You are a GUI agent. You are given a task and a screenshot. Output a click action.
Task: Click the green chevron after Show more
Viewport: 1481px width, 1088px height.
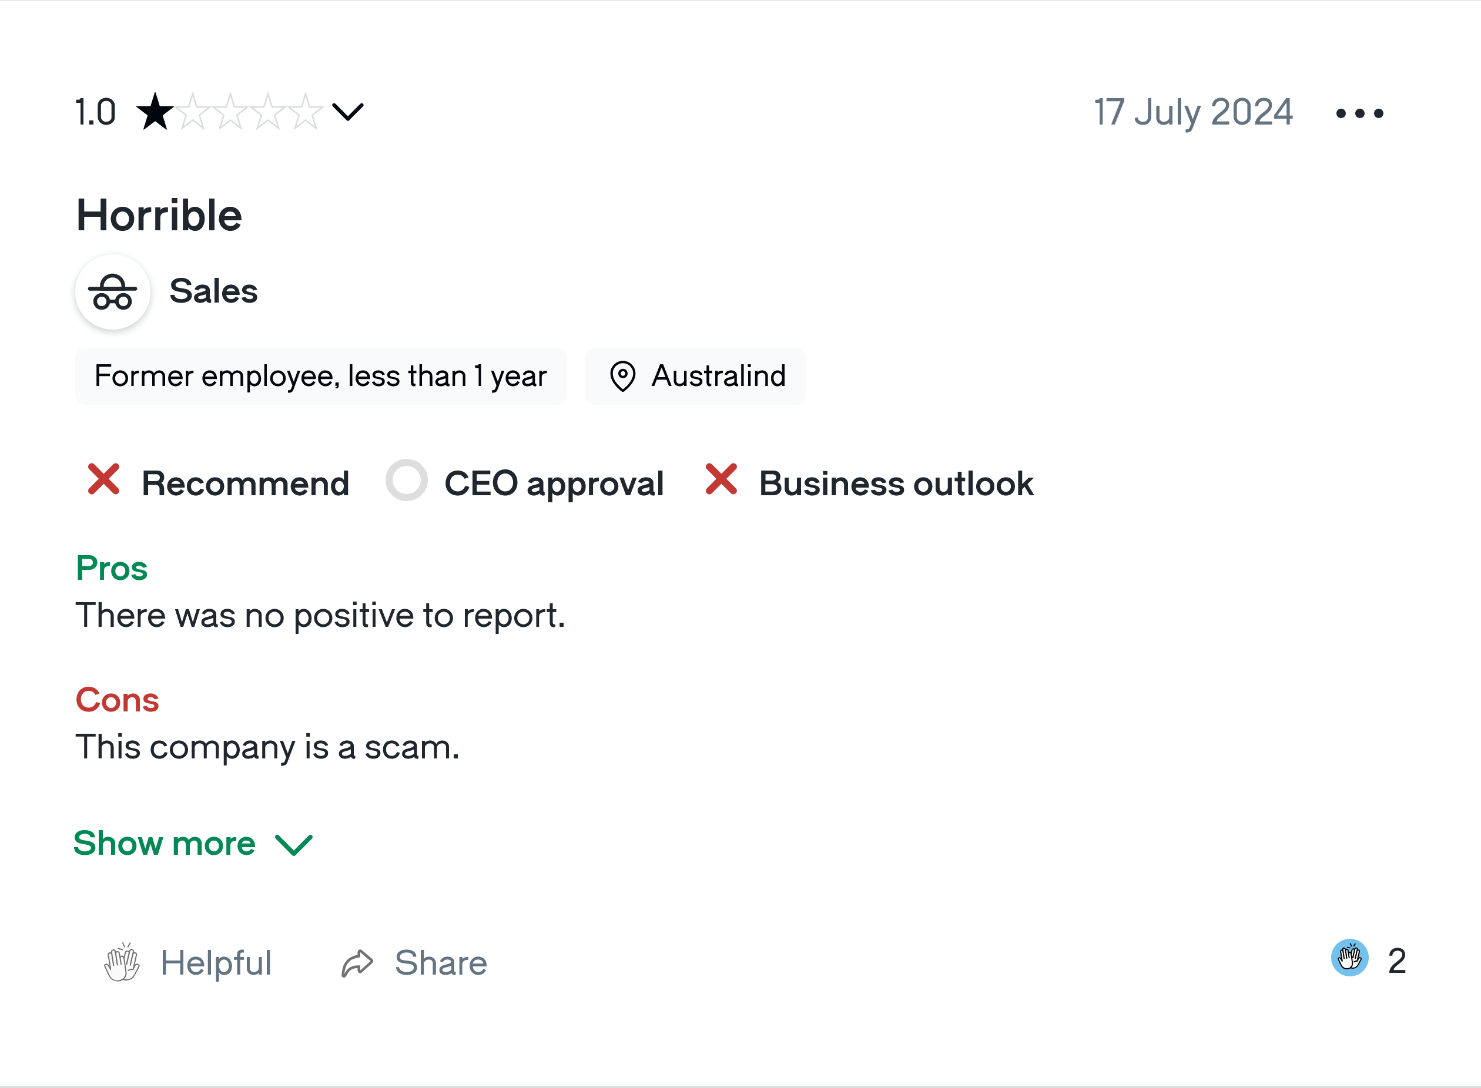coord(294,845)
